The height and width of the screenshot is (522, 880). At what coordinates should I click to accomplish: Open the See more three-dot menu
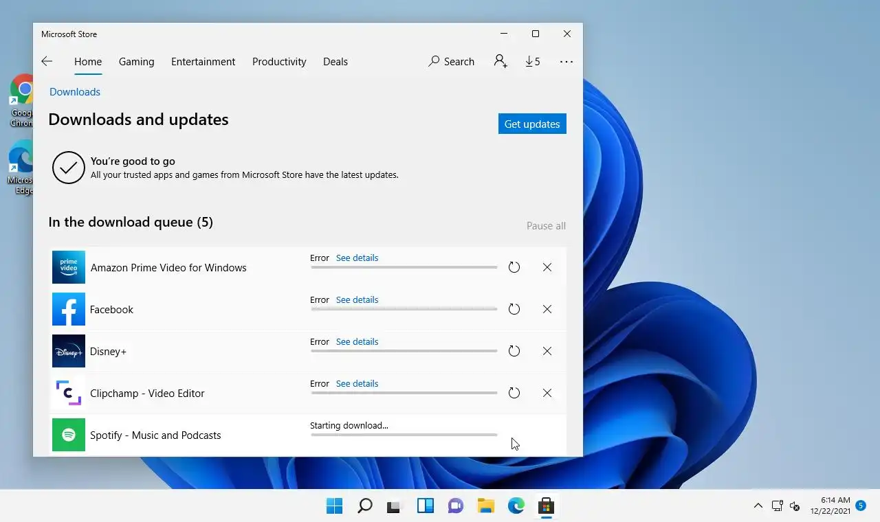click(x=566, y=61)
